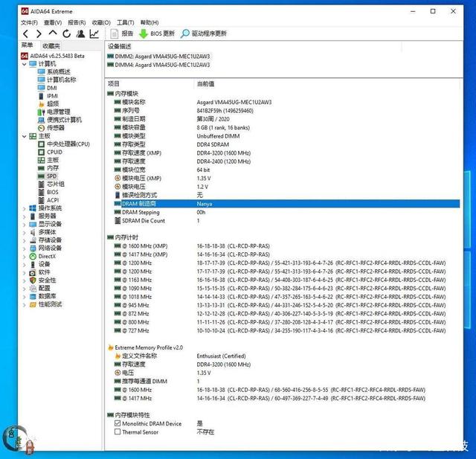Open the user profile toolbar icon
Screen dimensions: 476x459
81,33
